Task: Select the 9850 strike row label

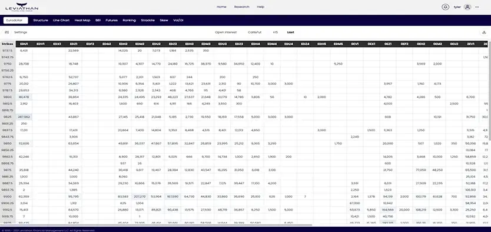Action: 7,144
